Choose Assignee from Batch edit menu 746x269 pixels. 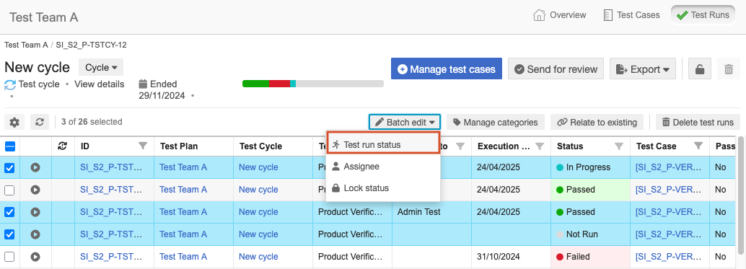click(383, 167)
